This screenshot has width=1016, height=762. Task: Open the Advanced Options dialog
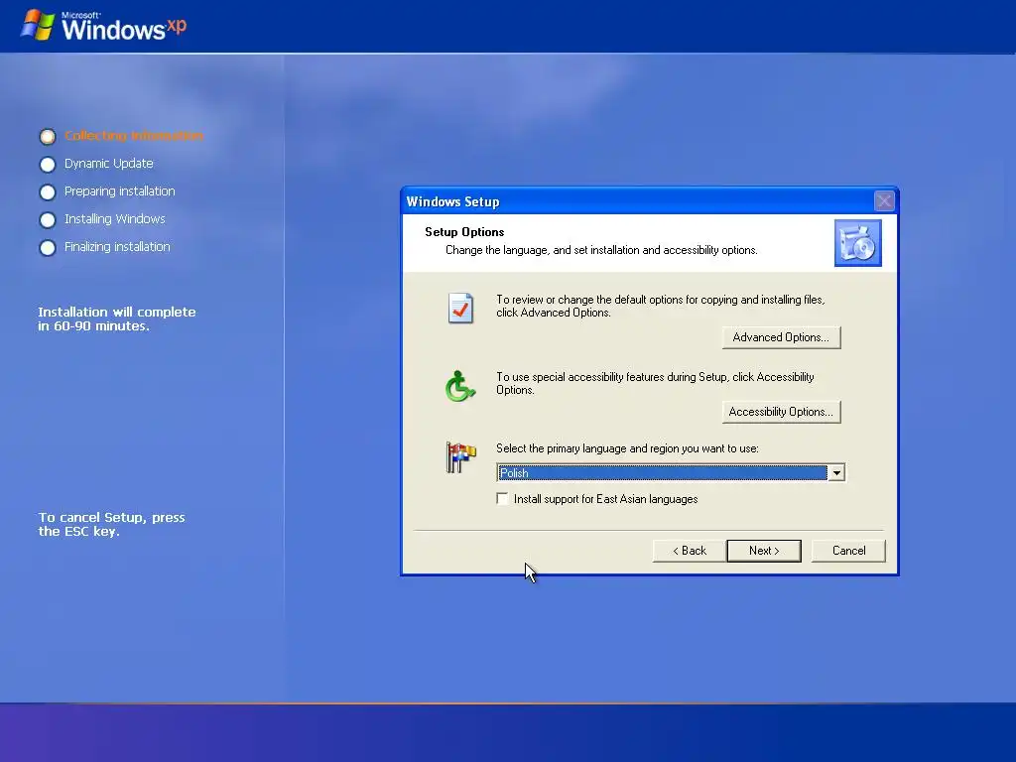[781, 337]
